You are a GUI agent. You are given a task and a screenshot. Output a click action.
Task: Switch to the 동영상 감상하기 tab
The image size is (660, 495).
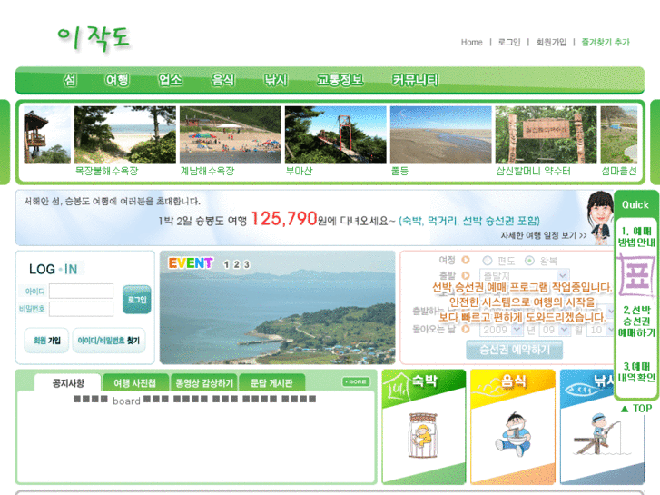click(x=204, y=383)
